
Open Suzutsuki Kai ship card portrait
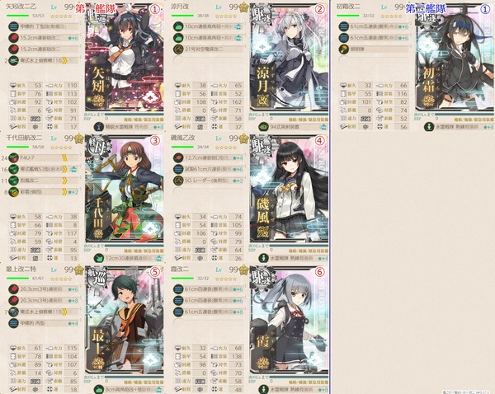coord(290,58)
